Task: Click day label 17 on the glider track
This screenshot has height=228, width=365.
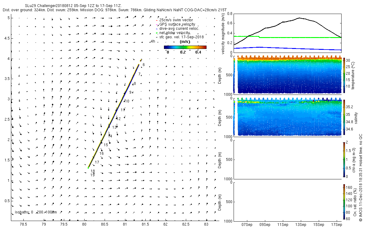Action: (97, 163)
